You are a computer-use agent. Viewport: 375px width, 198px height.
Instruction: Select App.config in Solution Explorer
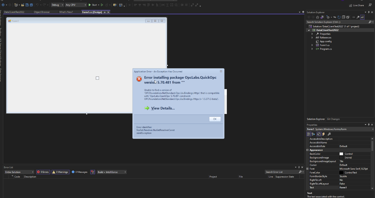(x=325, y=41)
